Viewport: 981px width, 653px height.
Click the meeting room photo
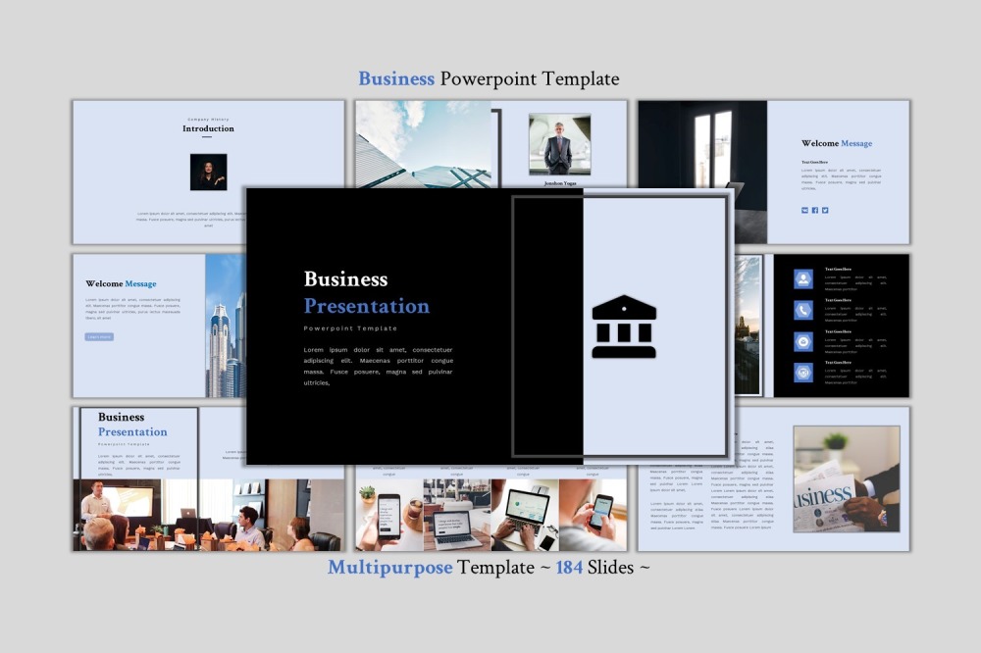click(135, 515)
